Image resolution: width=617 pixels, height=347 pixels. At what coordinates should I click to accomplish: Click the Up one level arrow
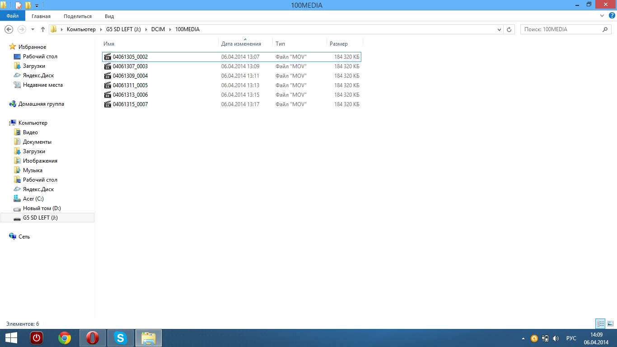[x=43, y=29]
